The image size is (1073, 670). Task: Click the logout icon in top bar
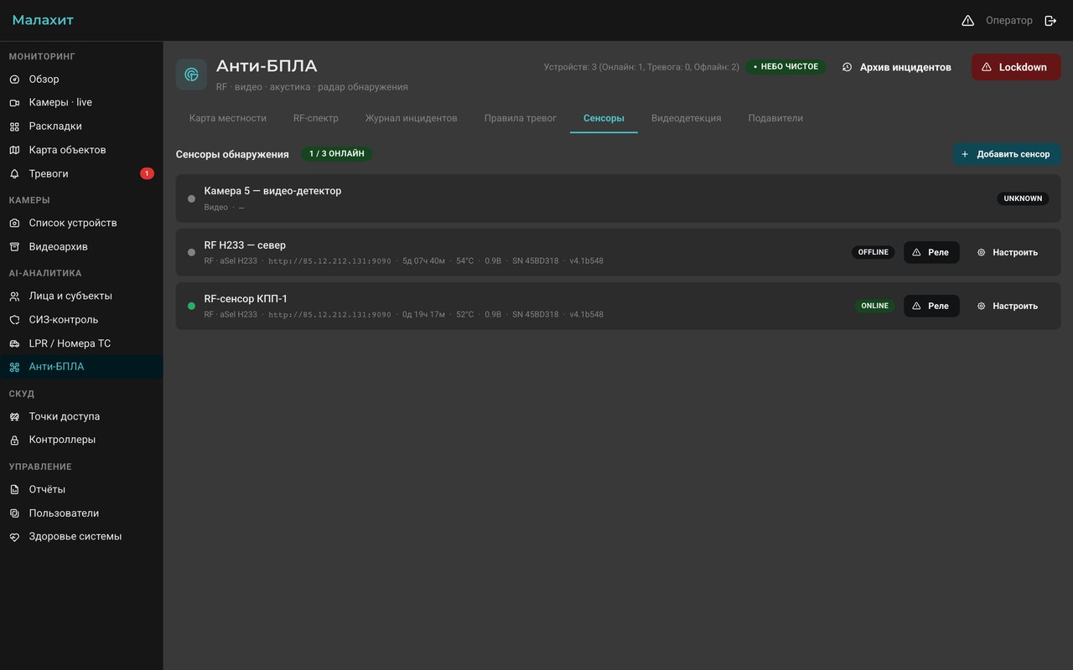(x=1050, y=20)
